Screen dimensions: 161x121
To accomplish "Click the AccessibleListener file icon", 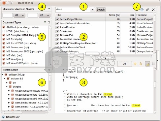I will coord(57,39).
